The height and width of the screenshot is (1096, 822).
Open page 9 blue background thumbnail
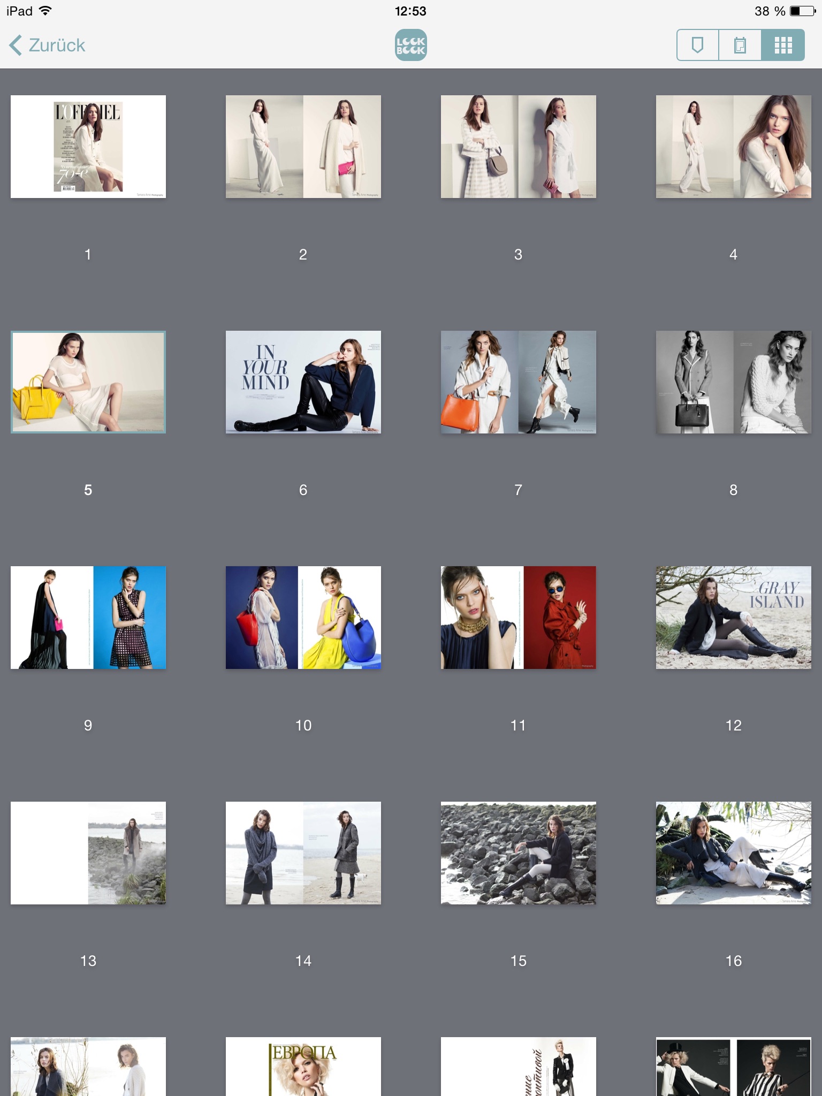(x=88, y=618)
